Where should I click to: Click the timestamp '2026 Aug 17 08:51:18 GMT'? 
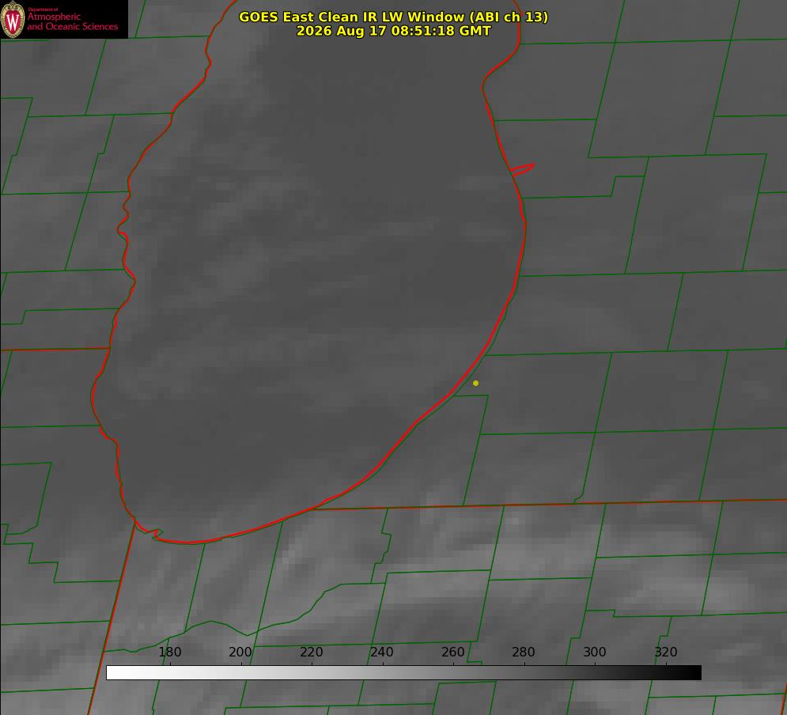pos(394,31)
